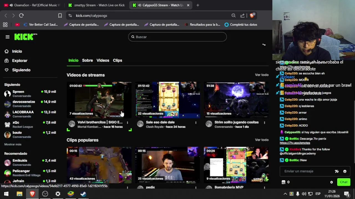Image resolution: width=355 pixels, height=199 pixels.
Task: Open File Explorer from the taskbar
Action: pyautogui.click(x=19, y=194)
